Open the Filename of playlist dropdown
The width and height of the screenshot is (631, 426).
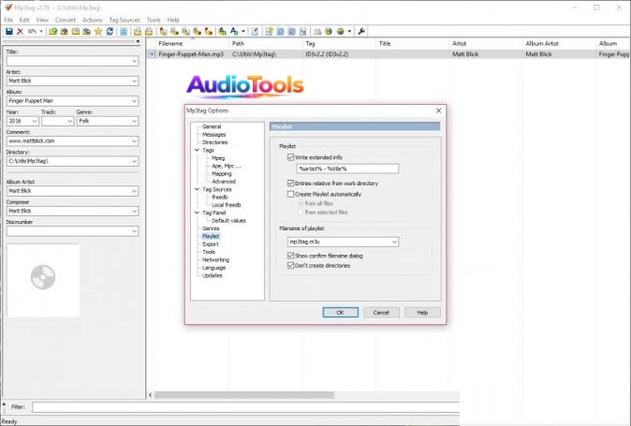point(394,242)
